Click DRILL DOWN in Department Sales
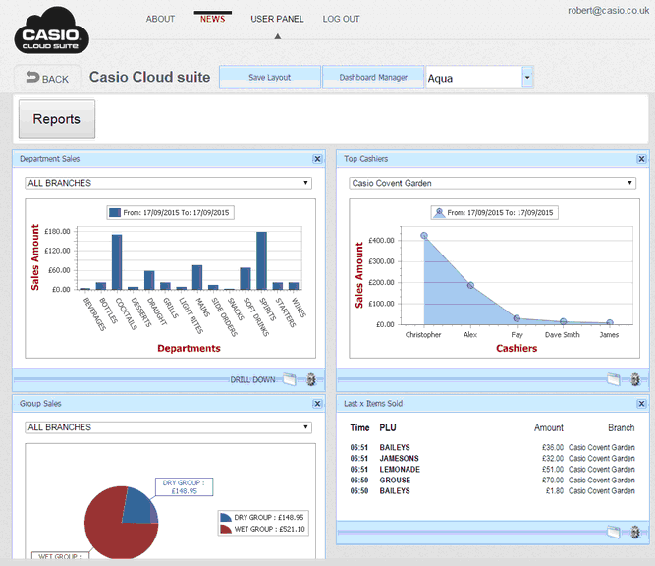The width and height of the screenshot is (655, 566). [252, 379]
